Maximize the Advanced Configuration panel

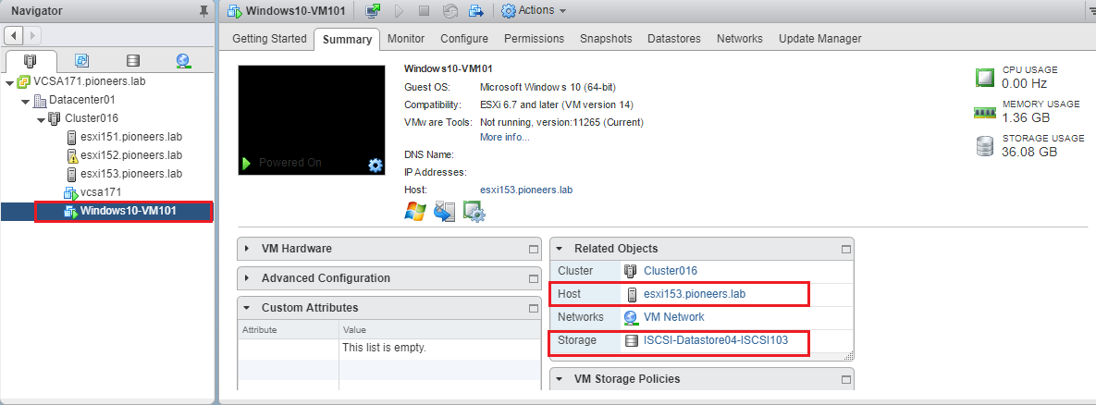534,278
